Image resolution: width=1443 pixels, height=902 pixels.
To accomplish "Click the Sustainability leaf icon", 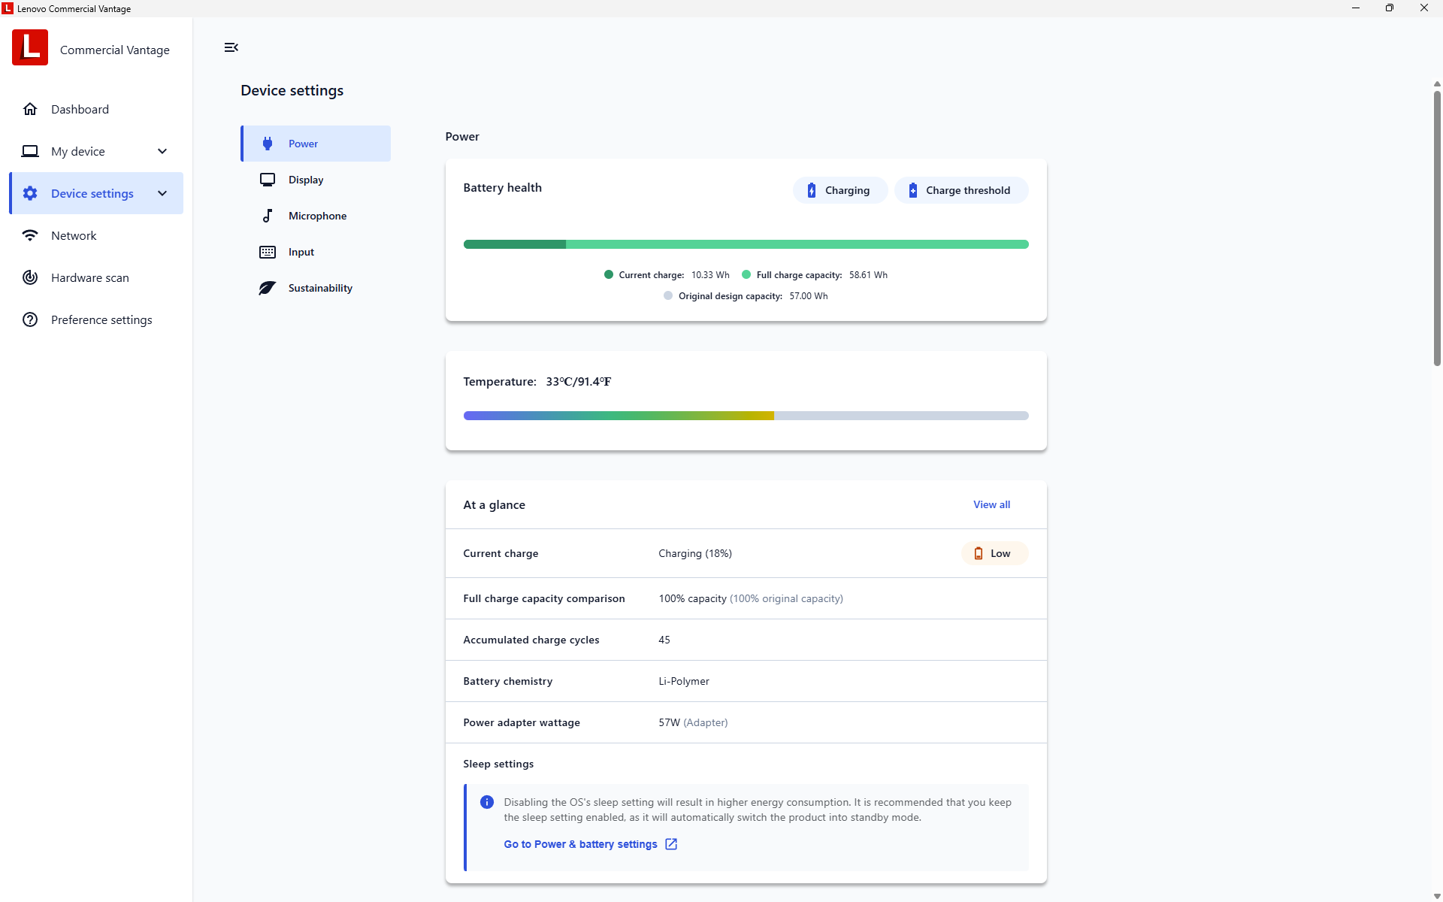I will [x=268, y=288].
